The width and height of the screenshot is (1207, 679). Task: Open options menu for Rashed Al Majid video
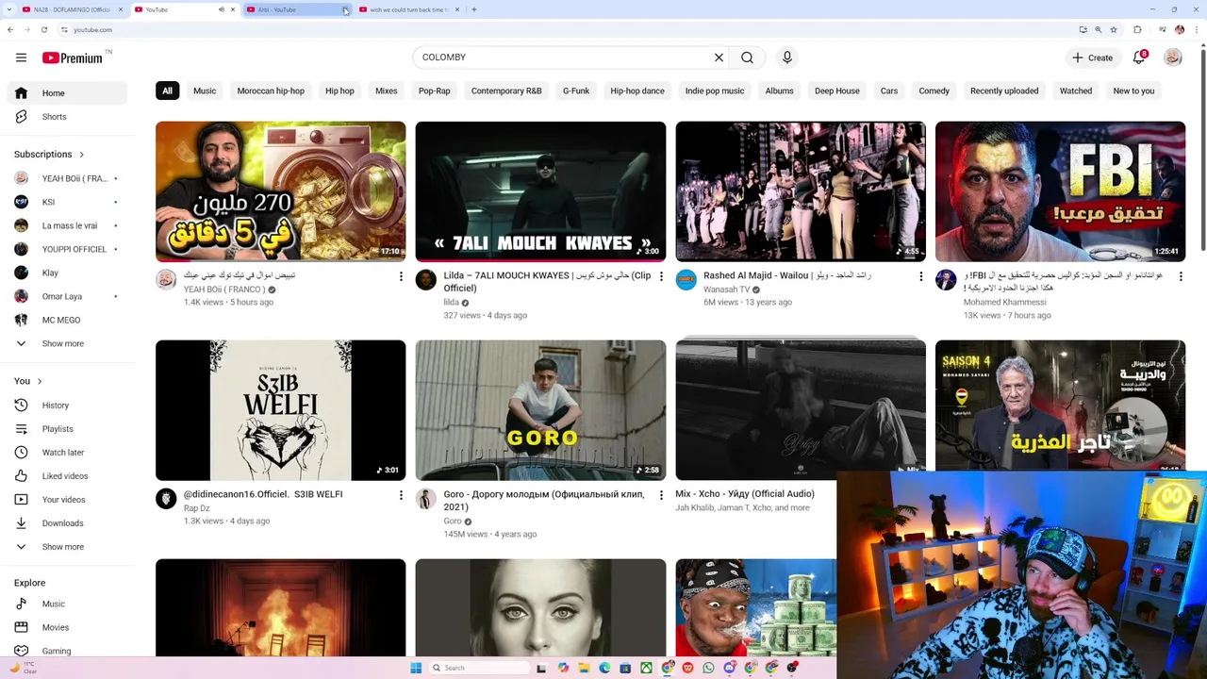coord(921,276)
